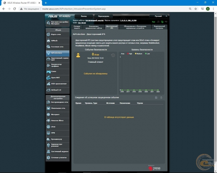
Task: Open USB application (USB-приложение) page
Action: pos(58,84)
